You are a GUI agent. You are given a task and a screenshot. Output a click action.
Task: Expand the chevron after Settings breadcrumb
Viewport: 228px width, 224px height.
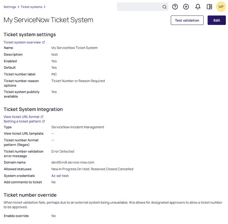(18, 7)
